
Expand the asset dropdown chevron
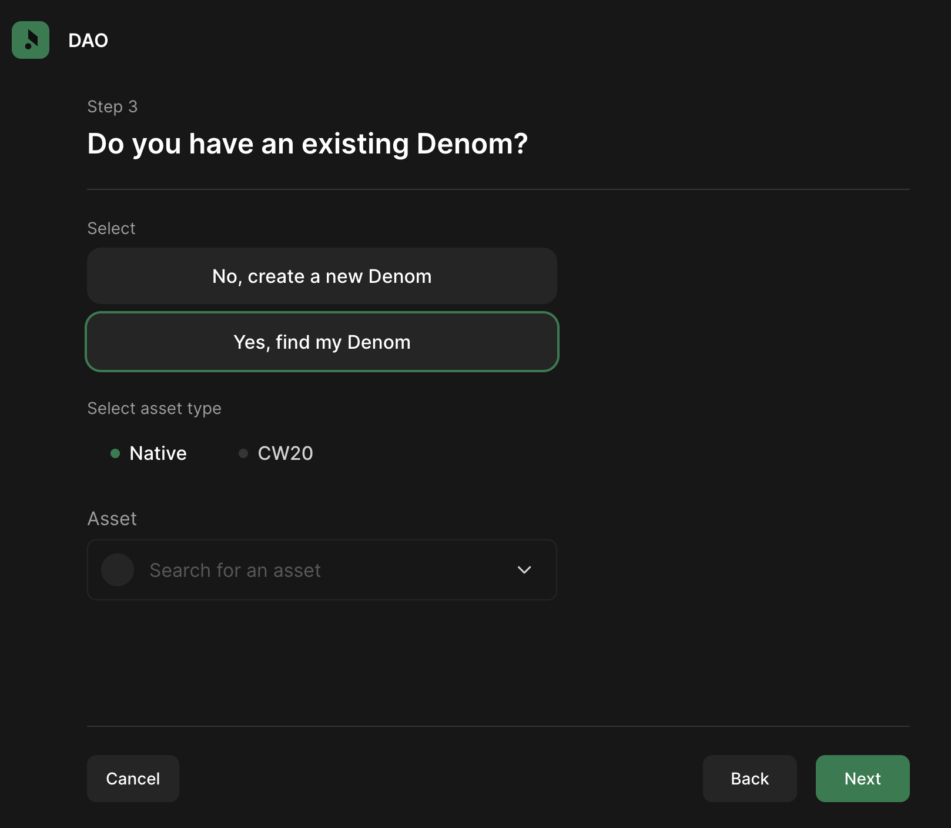pos(524,570)
